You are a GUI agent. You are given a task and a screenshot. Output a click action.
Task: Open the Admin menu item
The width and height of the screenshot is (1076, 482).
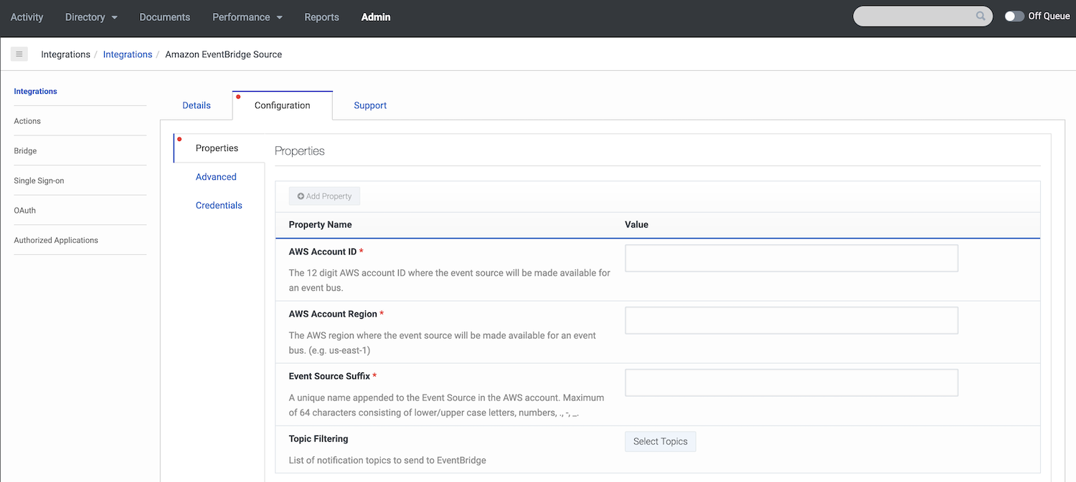coord(375,16)
